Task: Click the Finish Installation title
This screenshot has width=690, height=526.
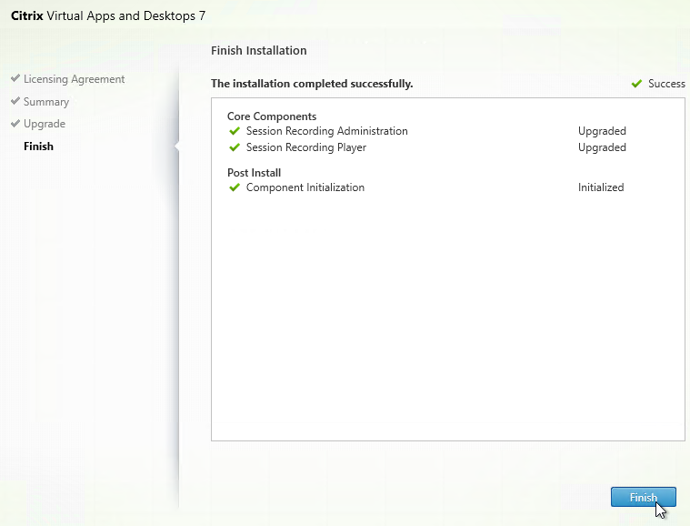Action: click(259, 51)
